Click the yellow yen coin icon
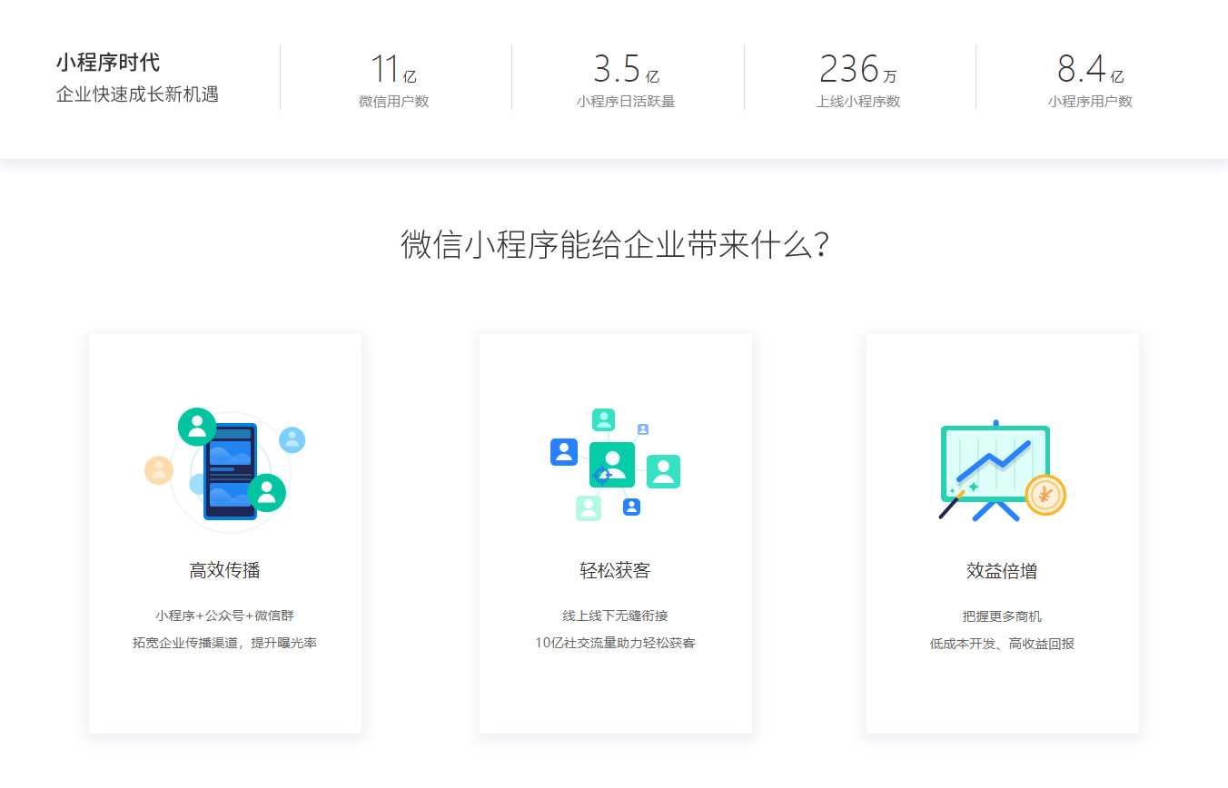 click(1045, 495)
